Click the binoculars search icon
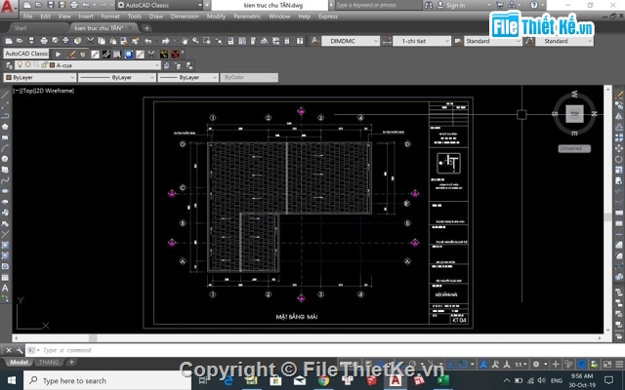The height and width of the screenshot is (390, 625). click(429, 5)
